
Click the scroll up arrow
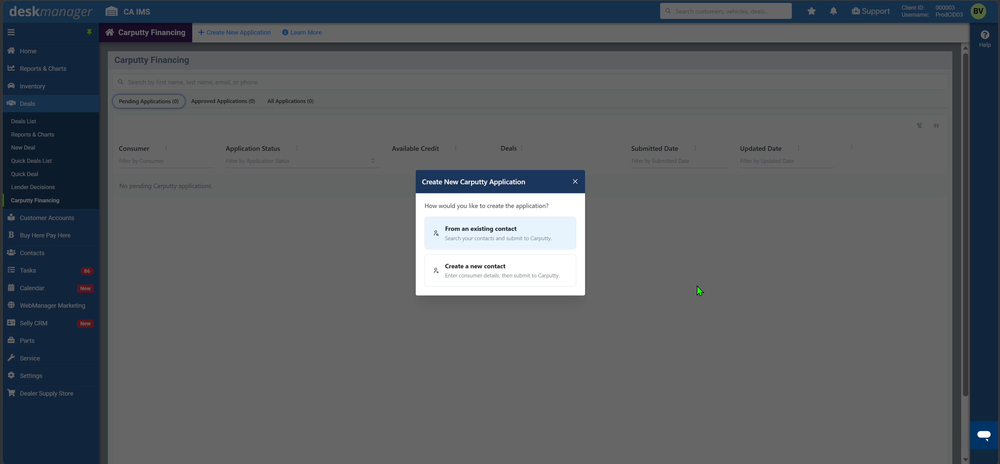tap(965, 48)
